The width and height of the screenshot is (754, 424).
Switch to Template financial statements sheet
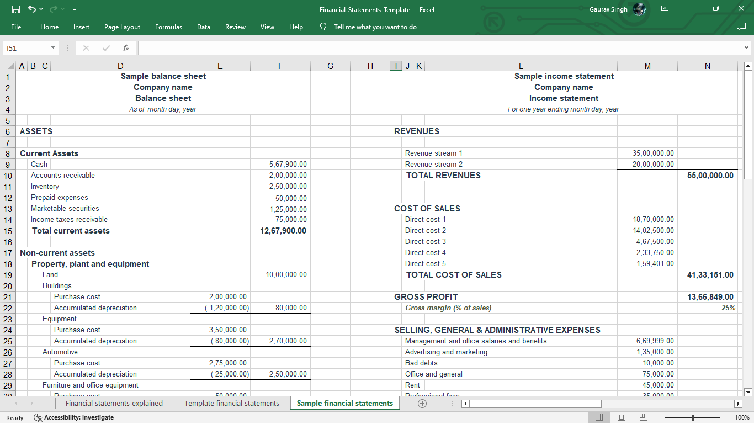click(x=232, y=403)
